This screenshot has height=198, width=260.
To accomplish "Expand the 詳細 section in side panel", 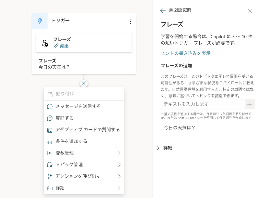I will tap(165, 148).
